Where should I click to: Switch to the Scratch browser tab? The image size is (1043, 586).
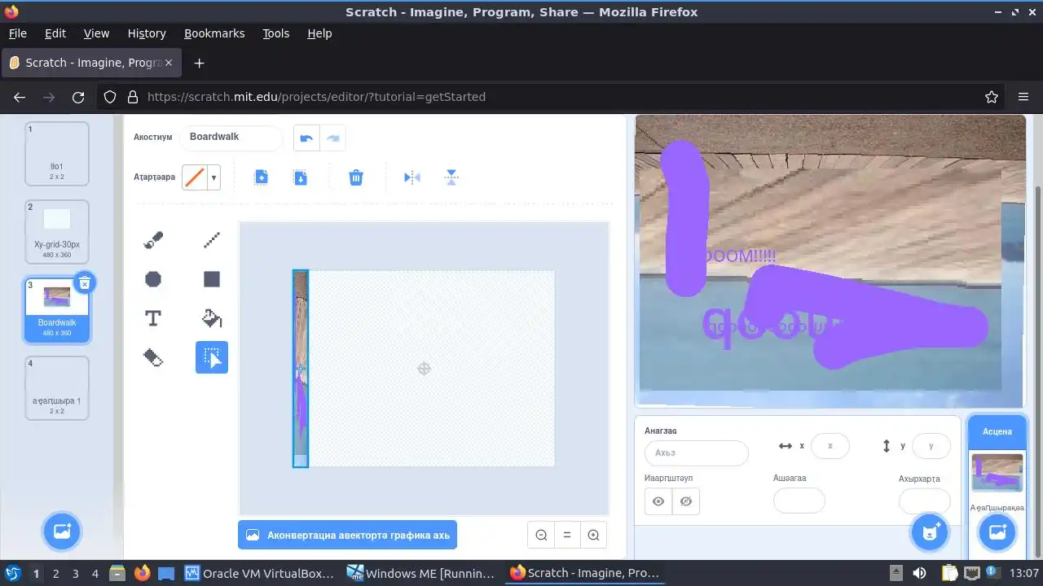tap(91, 63)
